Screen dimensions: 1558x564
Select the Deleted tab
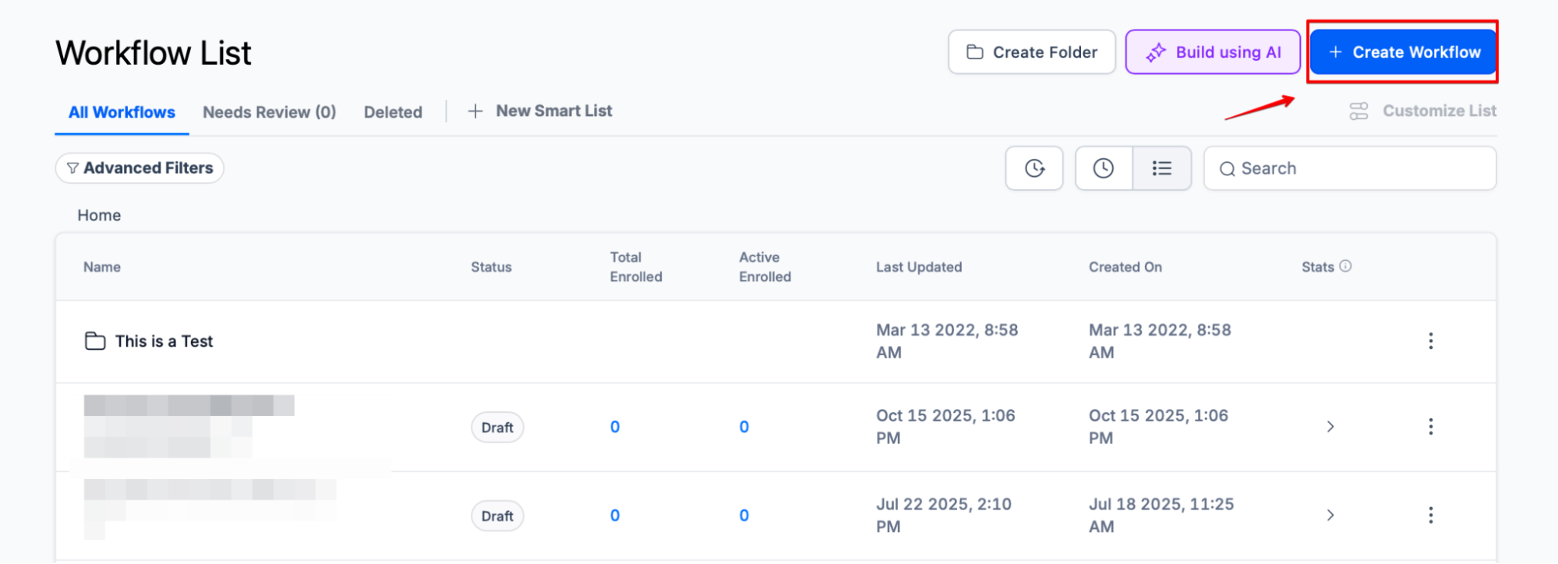(x=393, y=112)
